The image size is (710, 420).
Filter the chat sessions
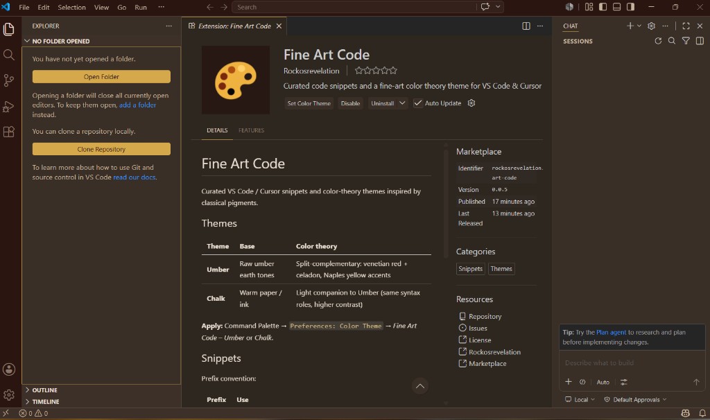686,41
